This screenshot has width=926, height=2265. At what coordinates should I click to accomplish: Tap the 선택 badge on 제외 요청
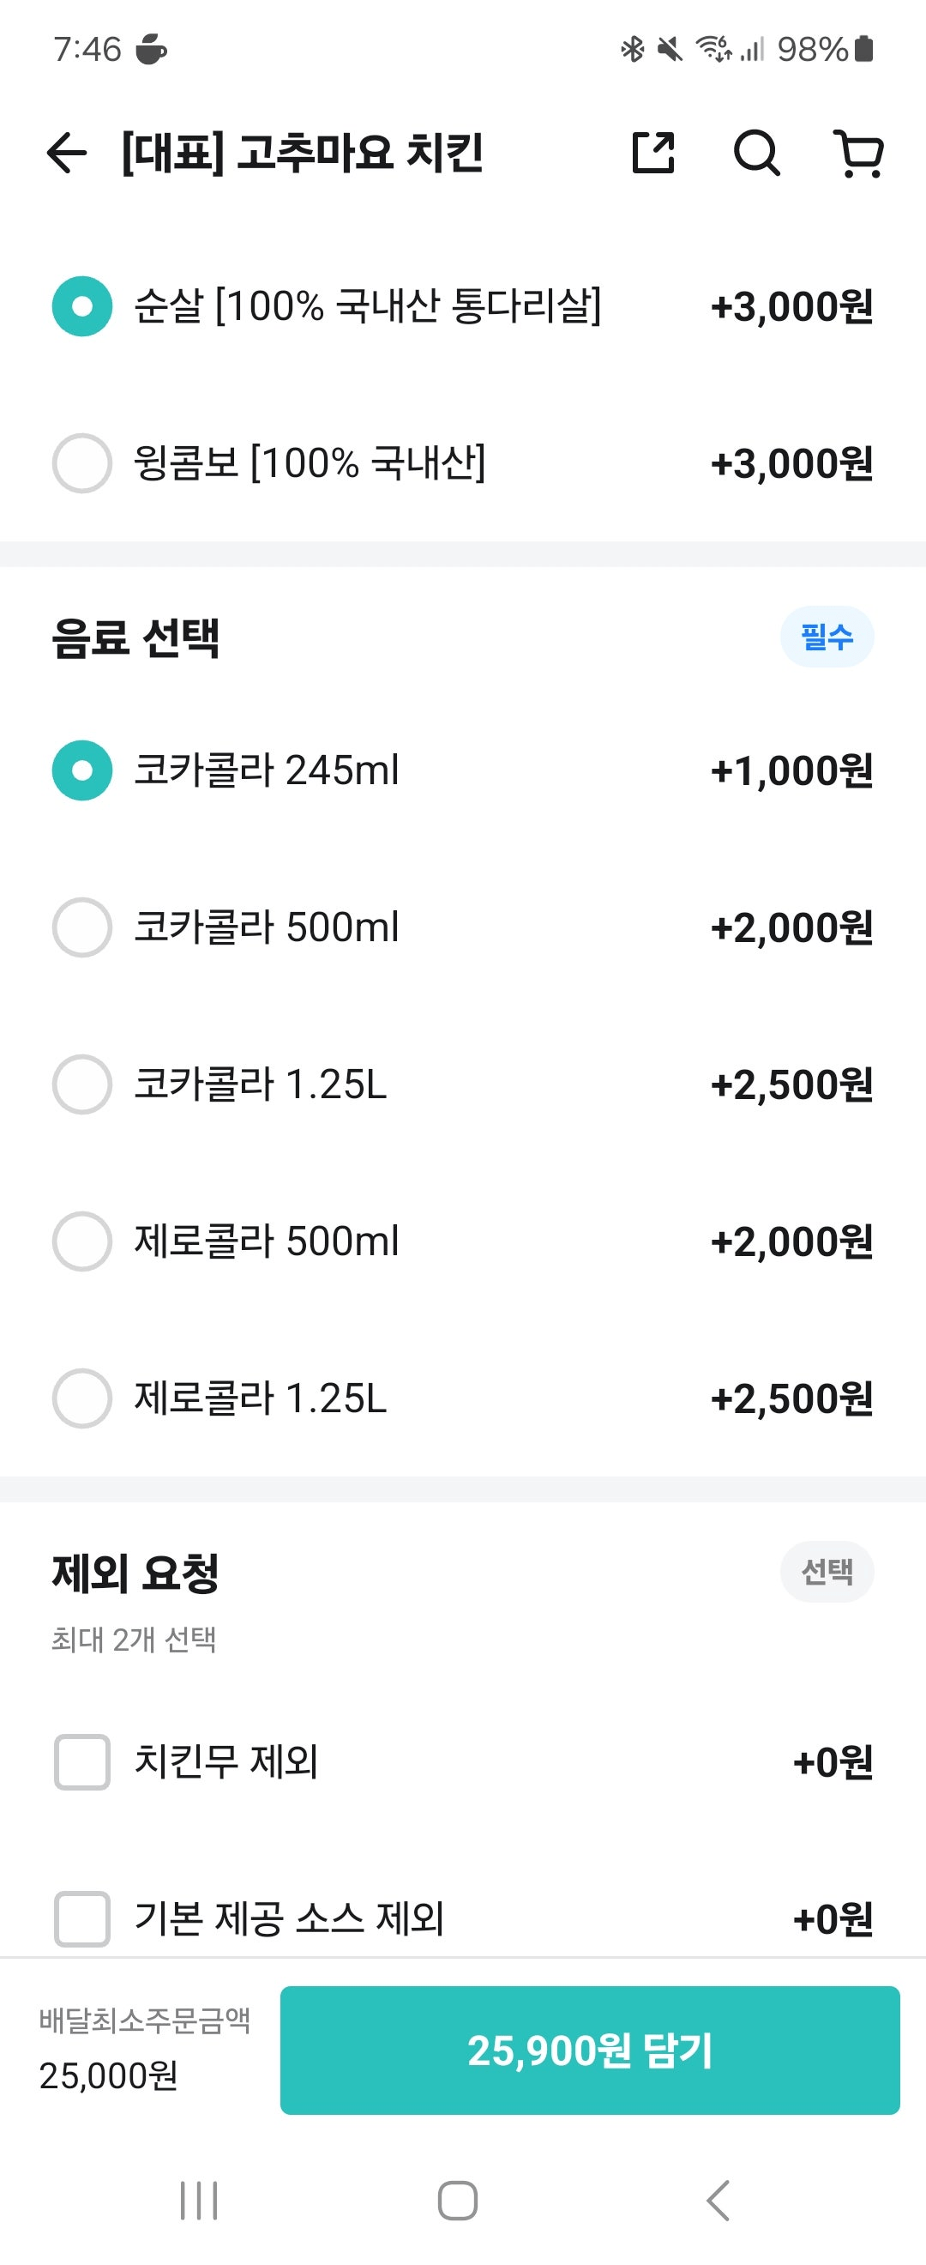click(826, 1571)
